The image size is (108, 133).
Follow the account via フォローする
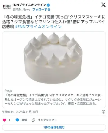click(41, 9)
